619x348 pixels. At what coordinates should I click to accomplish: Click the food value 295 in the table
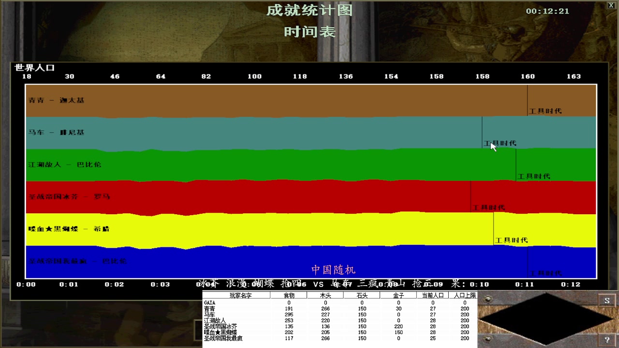(x=289, y=315)
